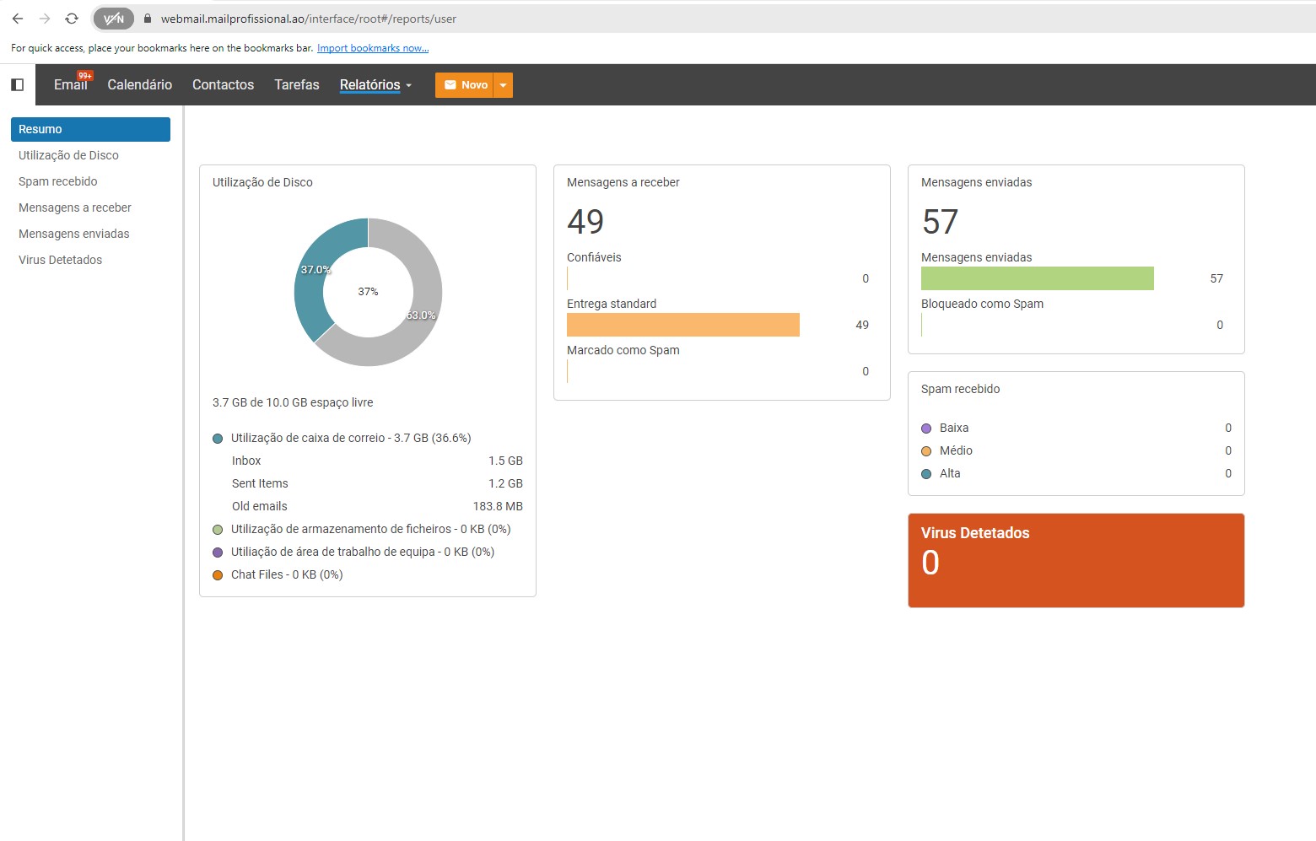Screen dimensions: 1316x841
Task: Click the orange Virus Detetados card
Action: pos(1076,560)
